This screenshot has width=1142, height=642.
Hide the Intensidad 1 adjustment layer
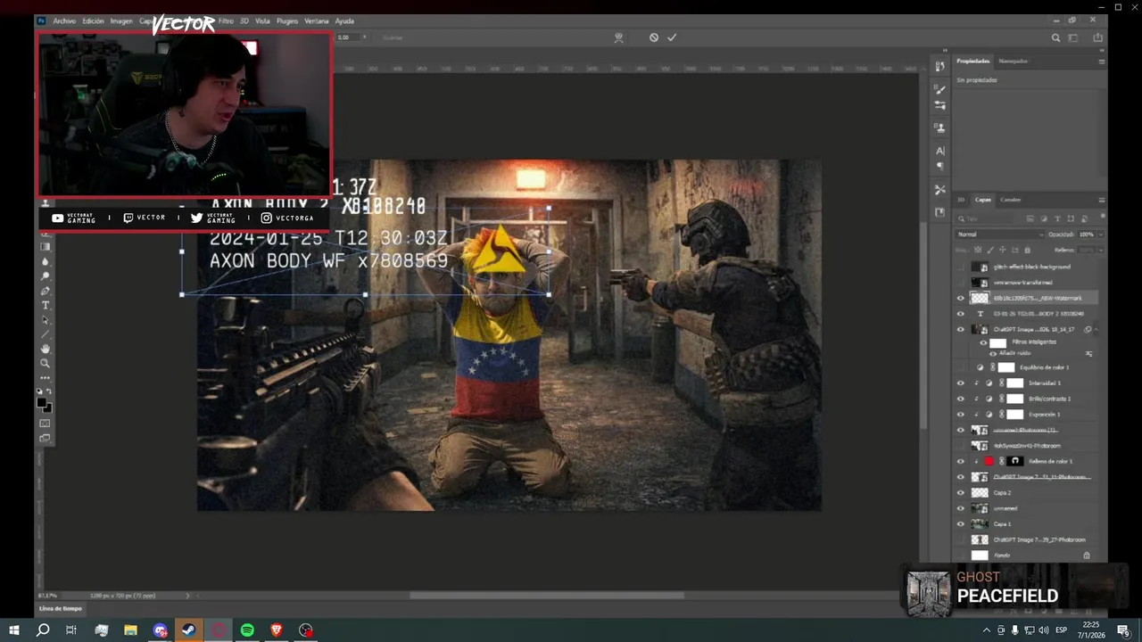pyautogui.click(x=961, y=383)
